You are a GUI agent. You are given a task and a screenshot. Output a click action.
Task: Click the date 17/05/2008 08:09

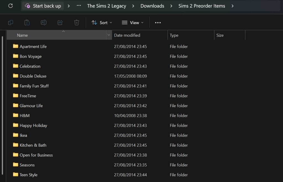pyautogui.click(x=130, y=76)
